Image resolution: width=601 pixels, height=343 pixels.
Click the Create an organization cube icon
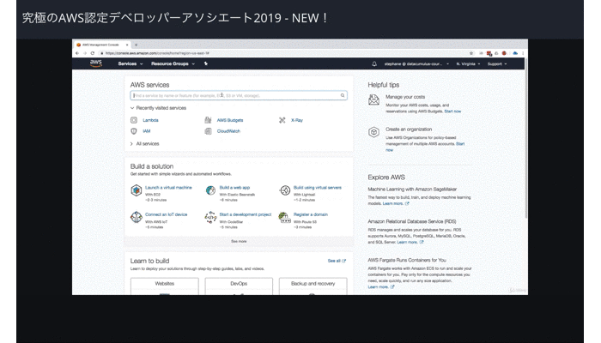pyautogui.click(x=373, y=132)
